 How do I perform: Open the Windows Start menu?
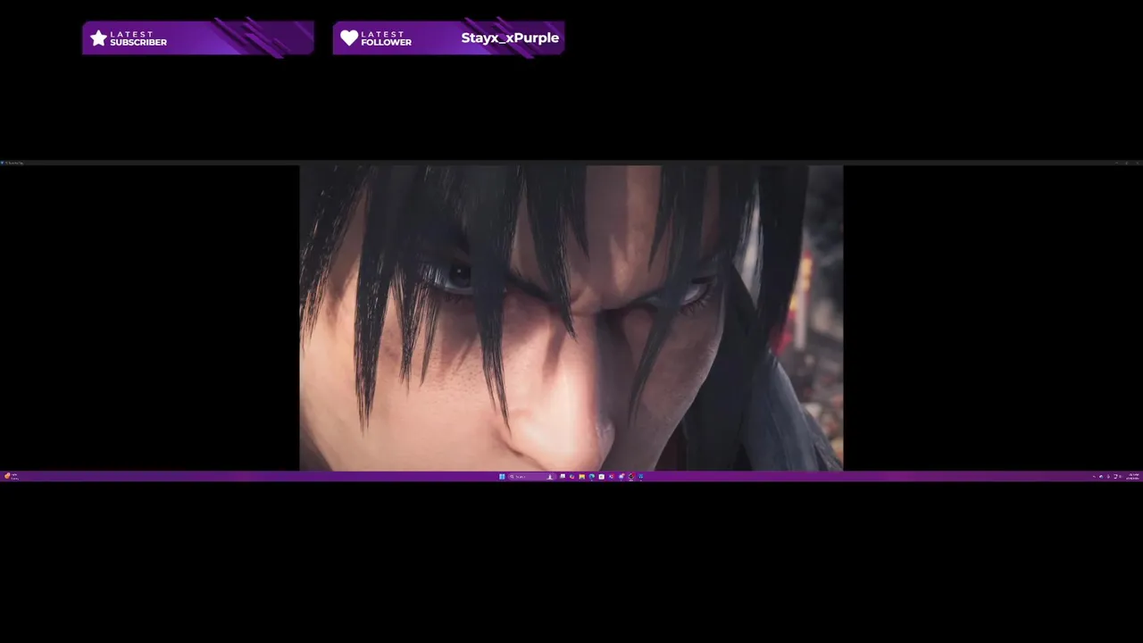(x=502, y=476)
